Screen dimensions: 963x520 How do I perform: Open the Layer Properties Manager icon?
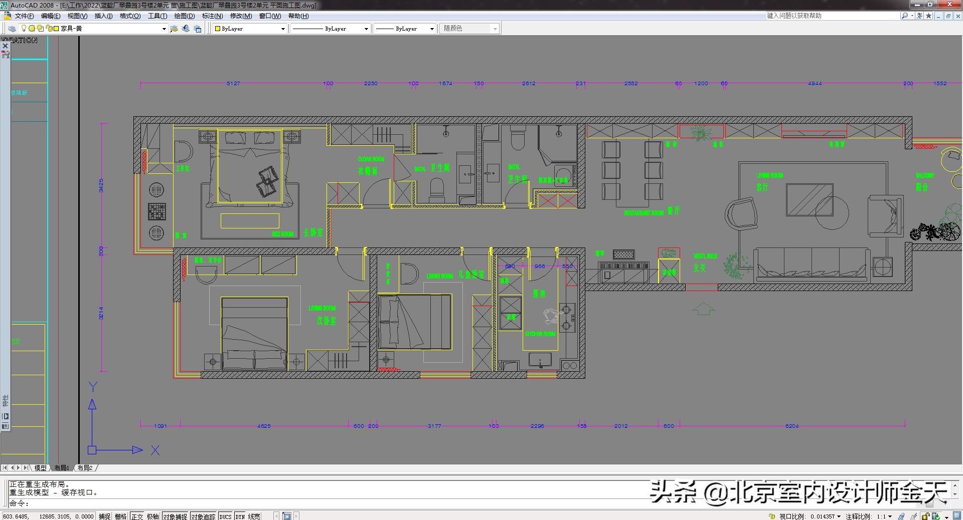12,29
